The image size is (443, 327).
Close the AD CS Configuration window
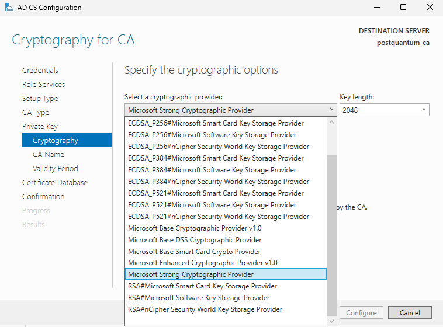[x=430, y=8]
